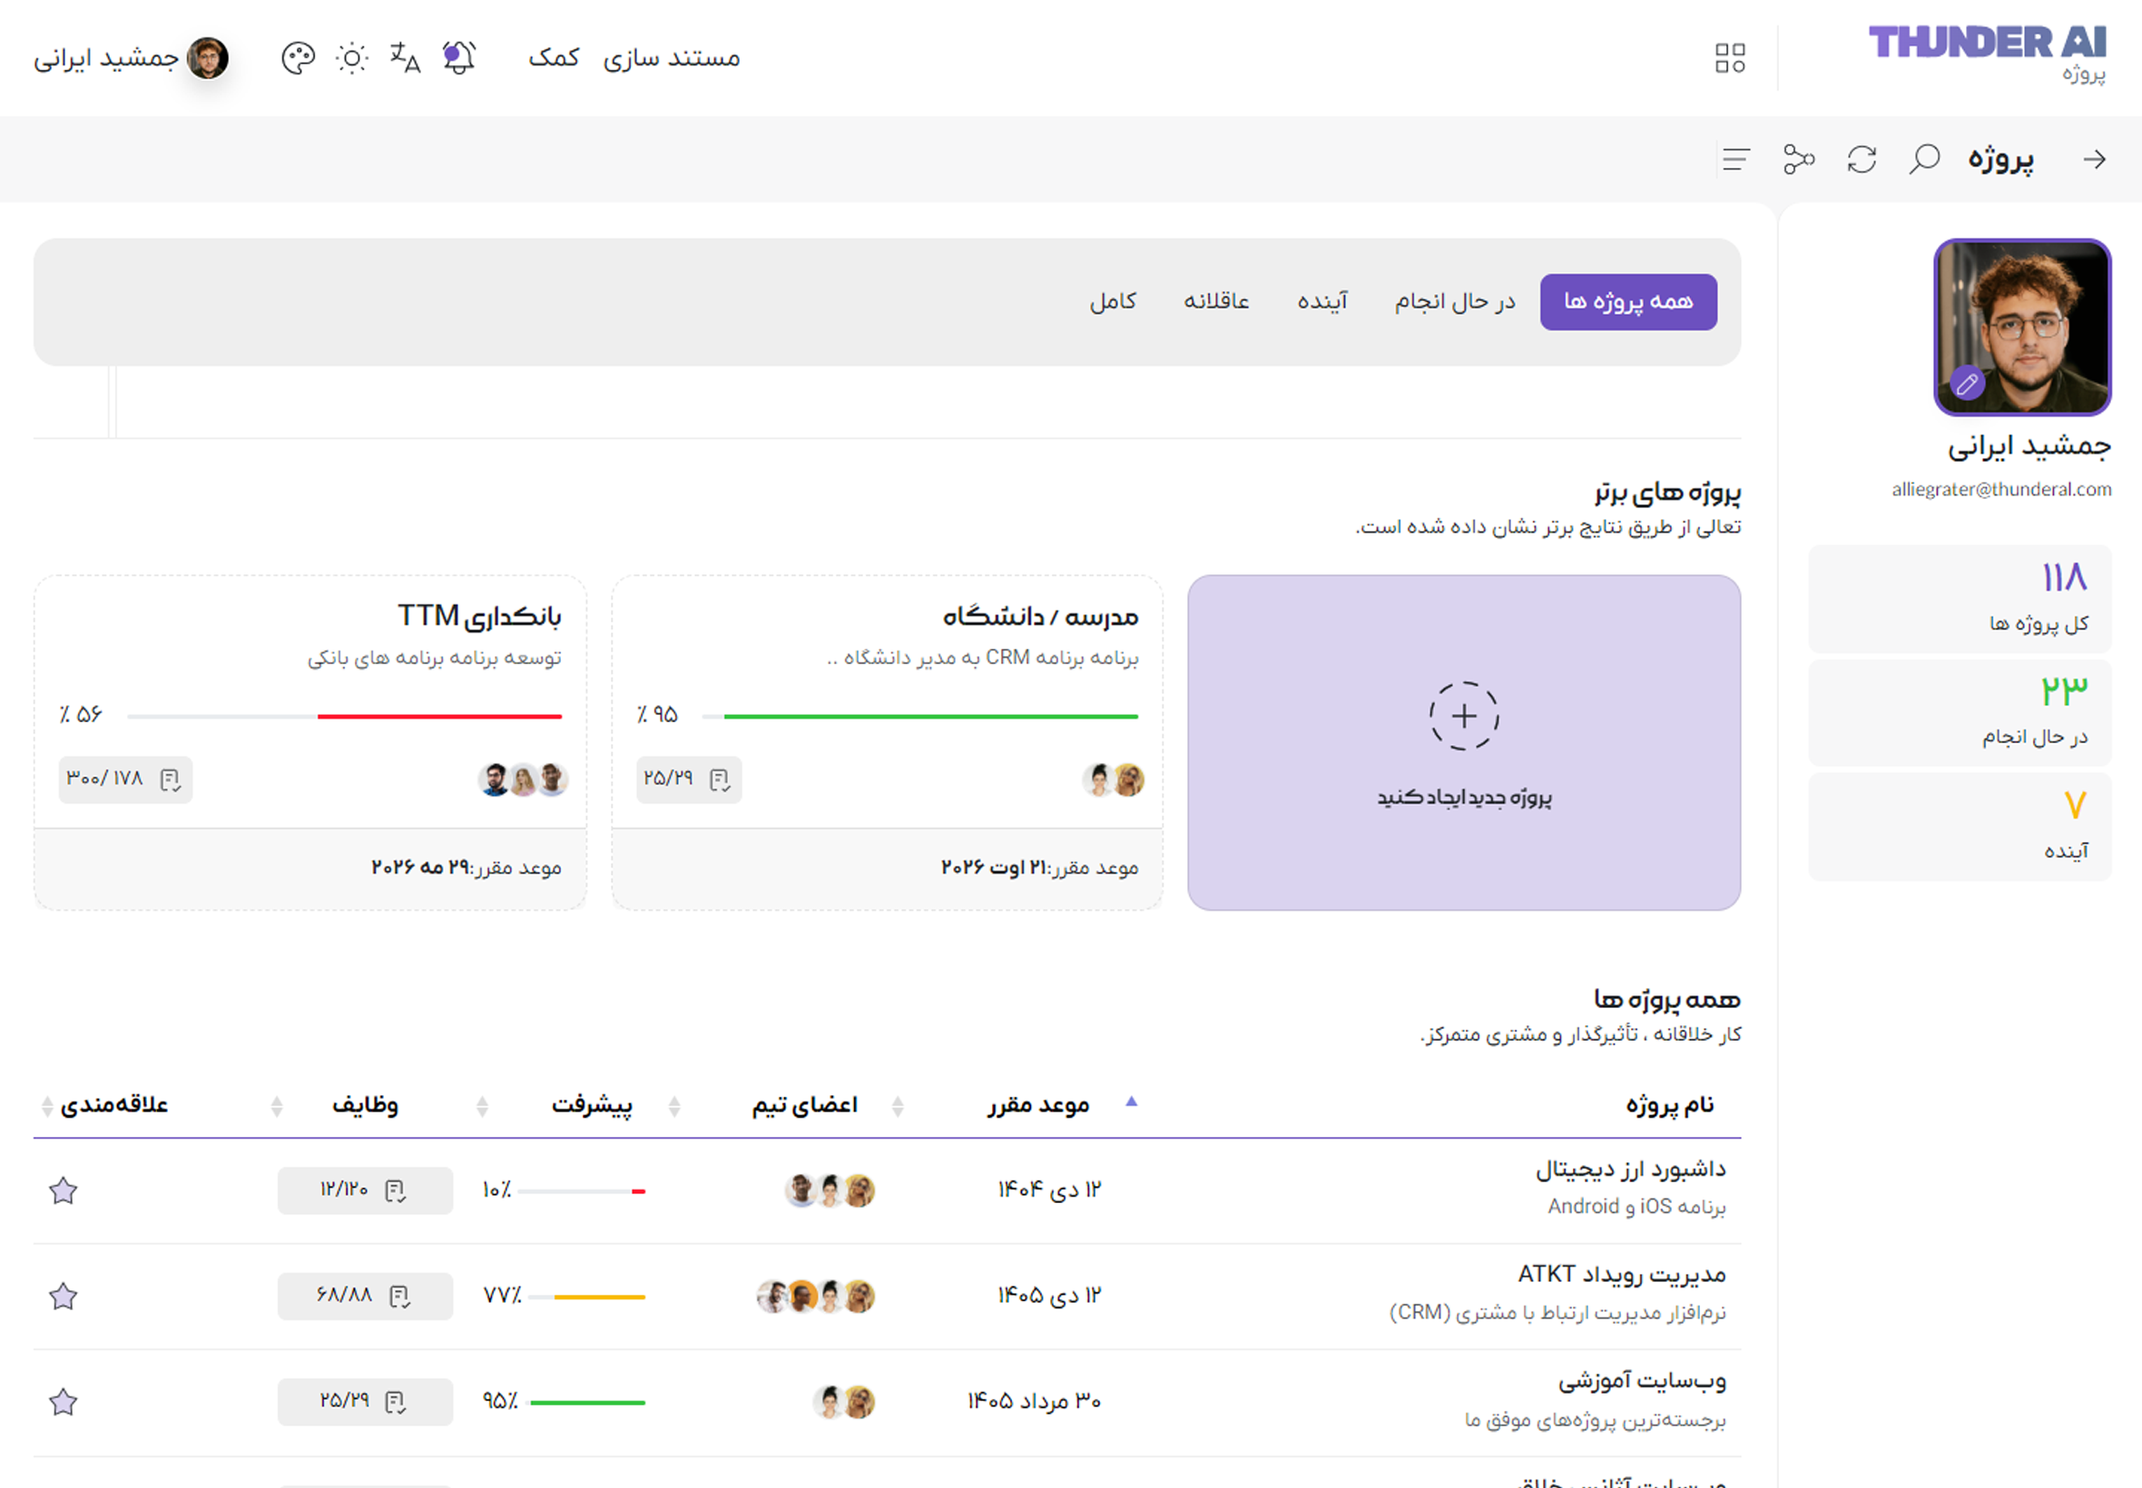Open the language translate icon
Viewport: 2142px width, 1488px height.
point(405,58)
